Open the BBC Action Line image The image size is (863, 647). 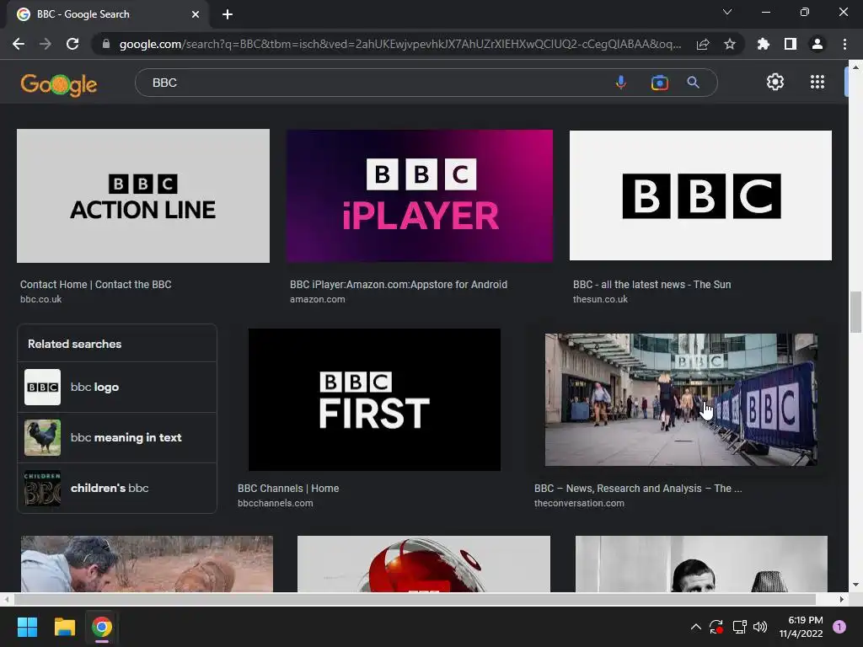(143, 195)
